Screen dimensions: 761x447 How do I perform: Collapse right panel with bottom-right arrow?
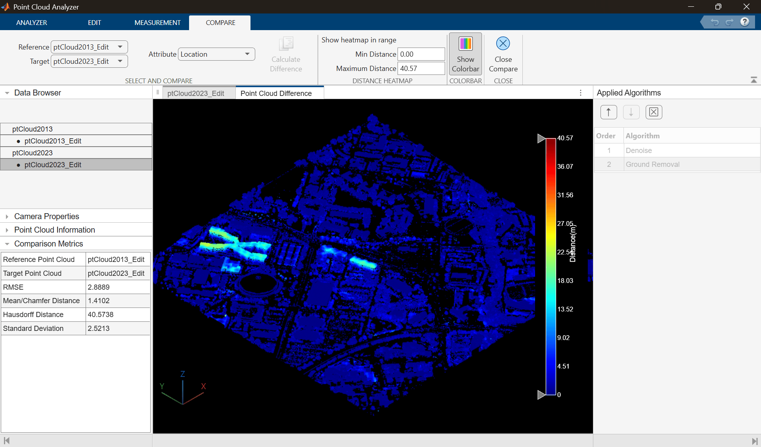(755, 441)
